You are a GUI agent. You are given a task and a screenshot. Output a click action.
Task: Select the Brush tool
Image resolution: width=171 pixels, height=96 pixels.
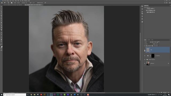[1, 21]
